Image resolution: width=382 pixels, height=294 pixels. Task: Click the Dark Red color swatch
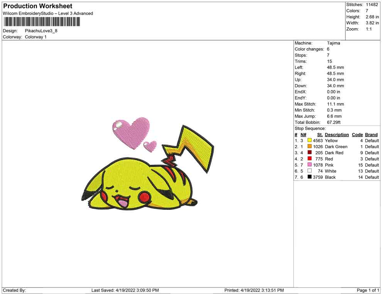pos(309,152)
